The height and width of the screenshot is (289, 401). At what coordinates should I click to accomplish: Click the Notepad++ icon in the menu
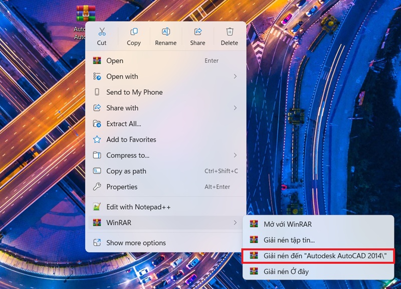click(97, 207)
